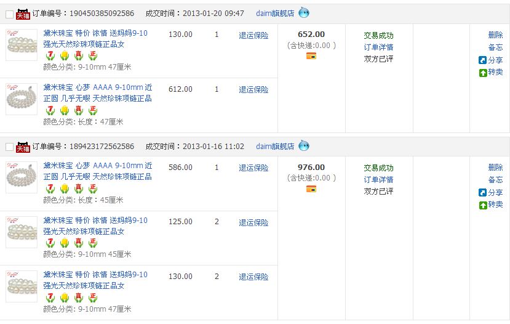Click the green 转卖 resell icon in the second order
Viewport: 510px width, 324px height.
[483, 205]
